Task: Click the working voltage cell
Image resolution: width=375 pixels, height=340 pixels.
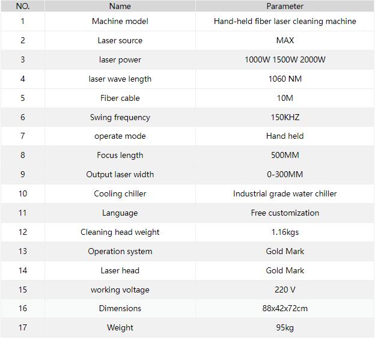Action: 120,290
